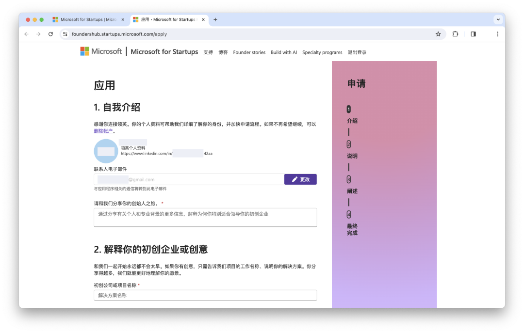Reload the page with the refresh icon
Image resolution: width=524 pixels, height=333 pixels.
point(50,34)
